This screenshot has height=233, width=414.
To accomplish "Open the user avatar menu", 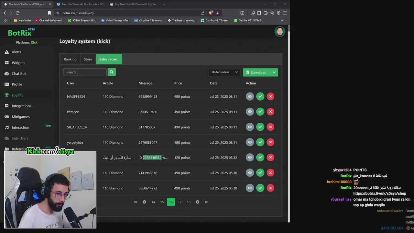I will pos(280,31).
